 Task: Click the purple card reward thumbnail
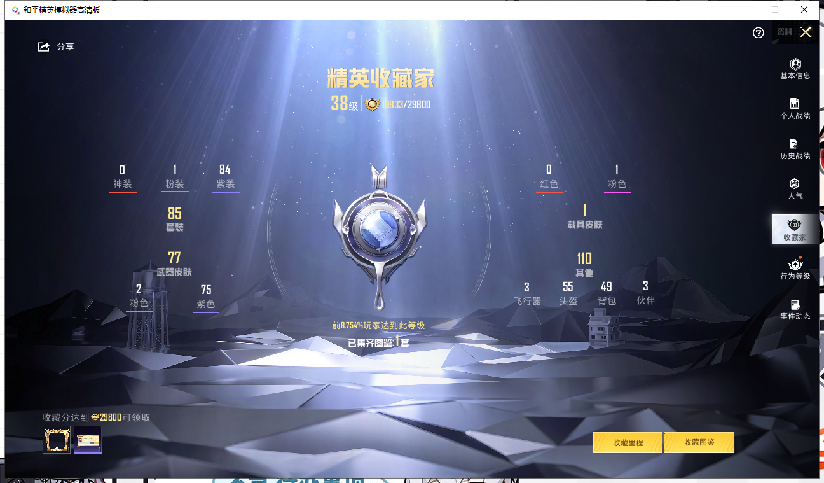[88, 440]
